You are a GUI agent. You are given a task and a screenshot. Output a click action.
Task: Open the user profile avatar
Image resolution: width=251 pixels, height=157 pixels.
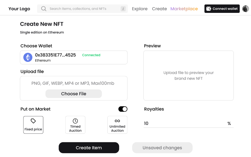[x=245, y=9]
